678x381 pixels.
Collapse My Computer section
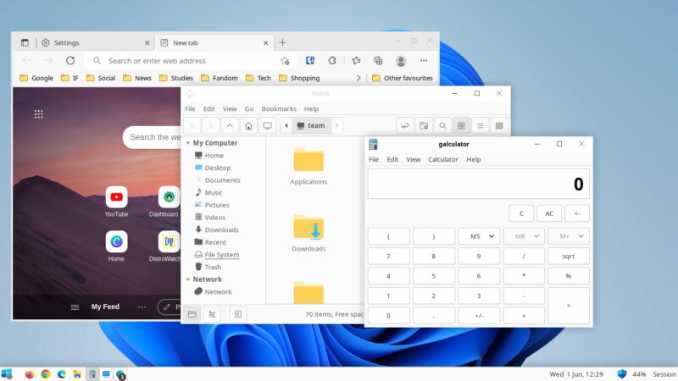(x=188, y=142)
